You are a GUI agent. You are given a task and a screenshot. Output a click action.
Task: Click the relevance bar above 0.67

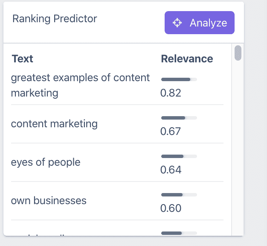tap(179, 118)
